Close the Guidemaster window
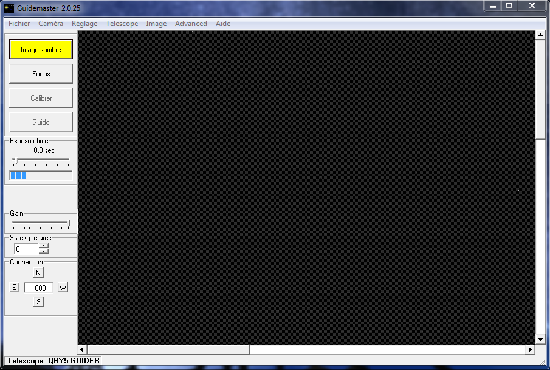 tap(532, 6)
